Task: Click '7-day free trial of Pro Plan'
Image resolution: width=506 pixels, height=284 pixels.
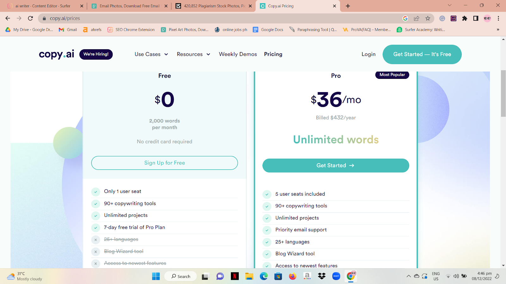Action: point(134,227)
